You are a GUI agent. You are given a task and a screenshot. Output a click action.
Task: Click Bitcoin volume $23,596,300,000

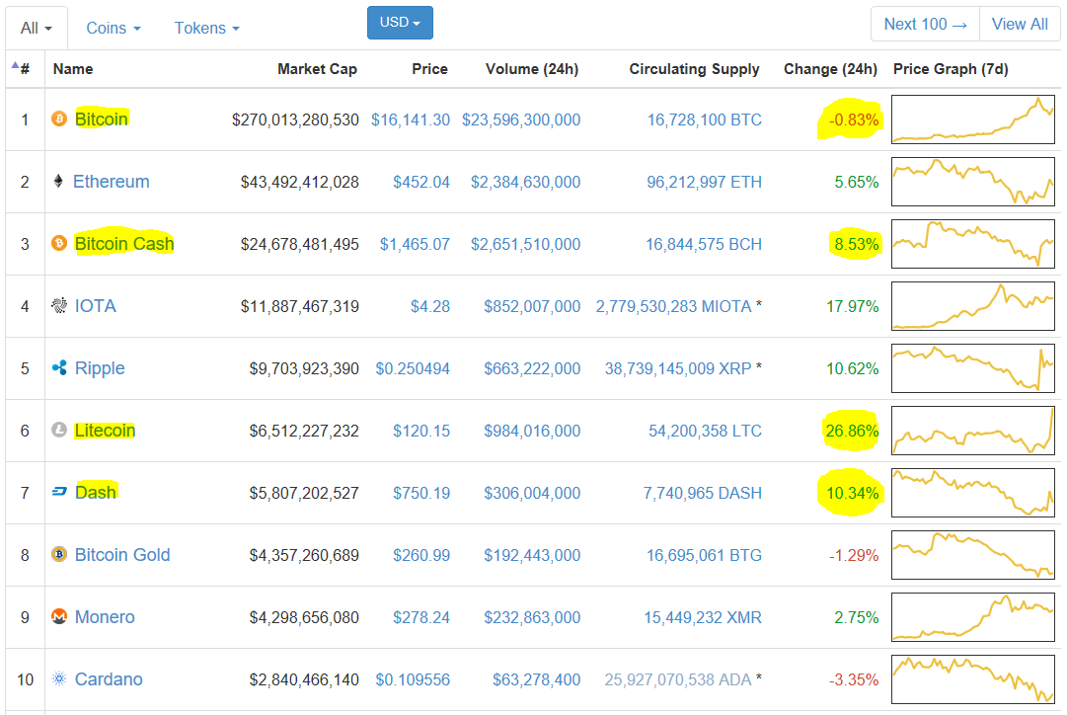click(x=521, y=119)
